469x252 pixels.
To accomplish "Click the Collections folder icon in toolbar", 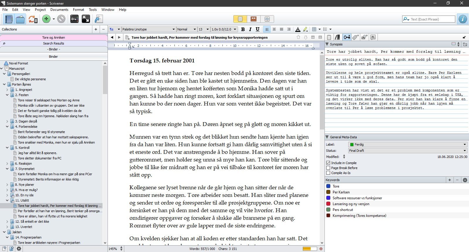I will click(x=20, y=19).
